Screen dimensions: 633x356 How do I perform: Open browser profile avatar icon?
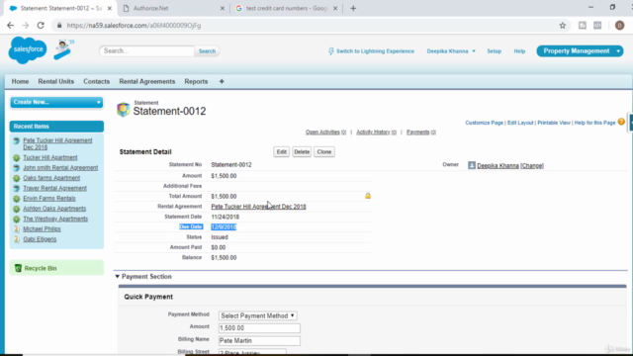pos(620,26)
